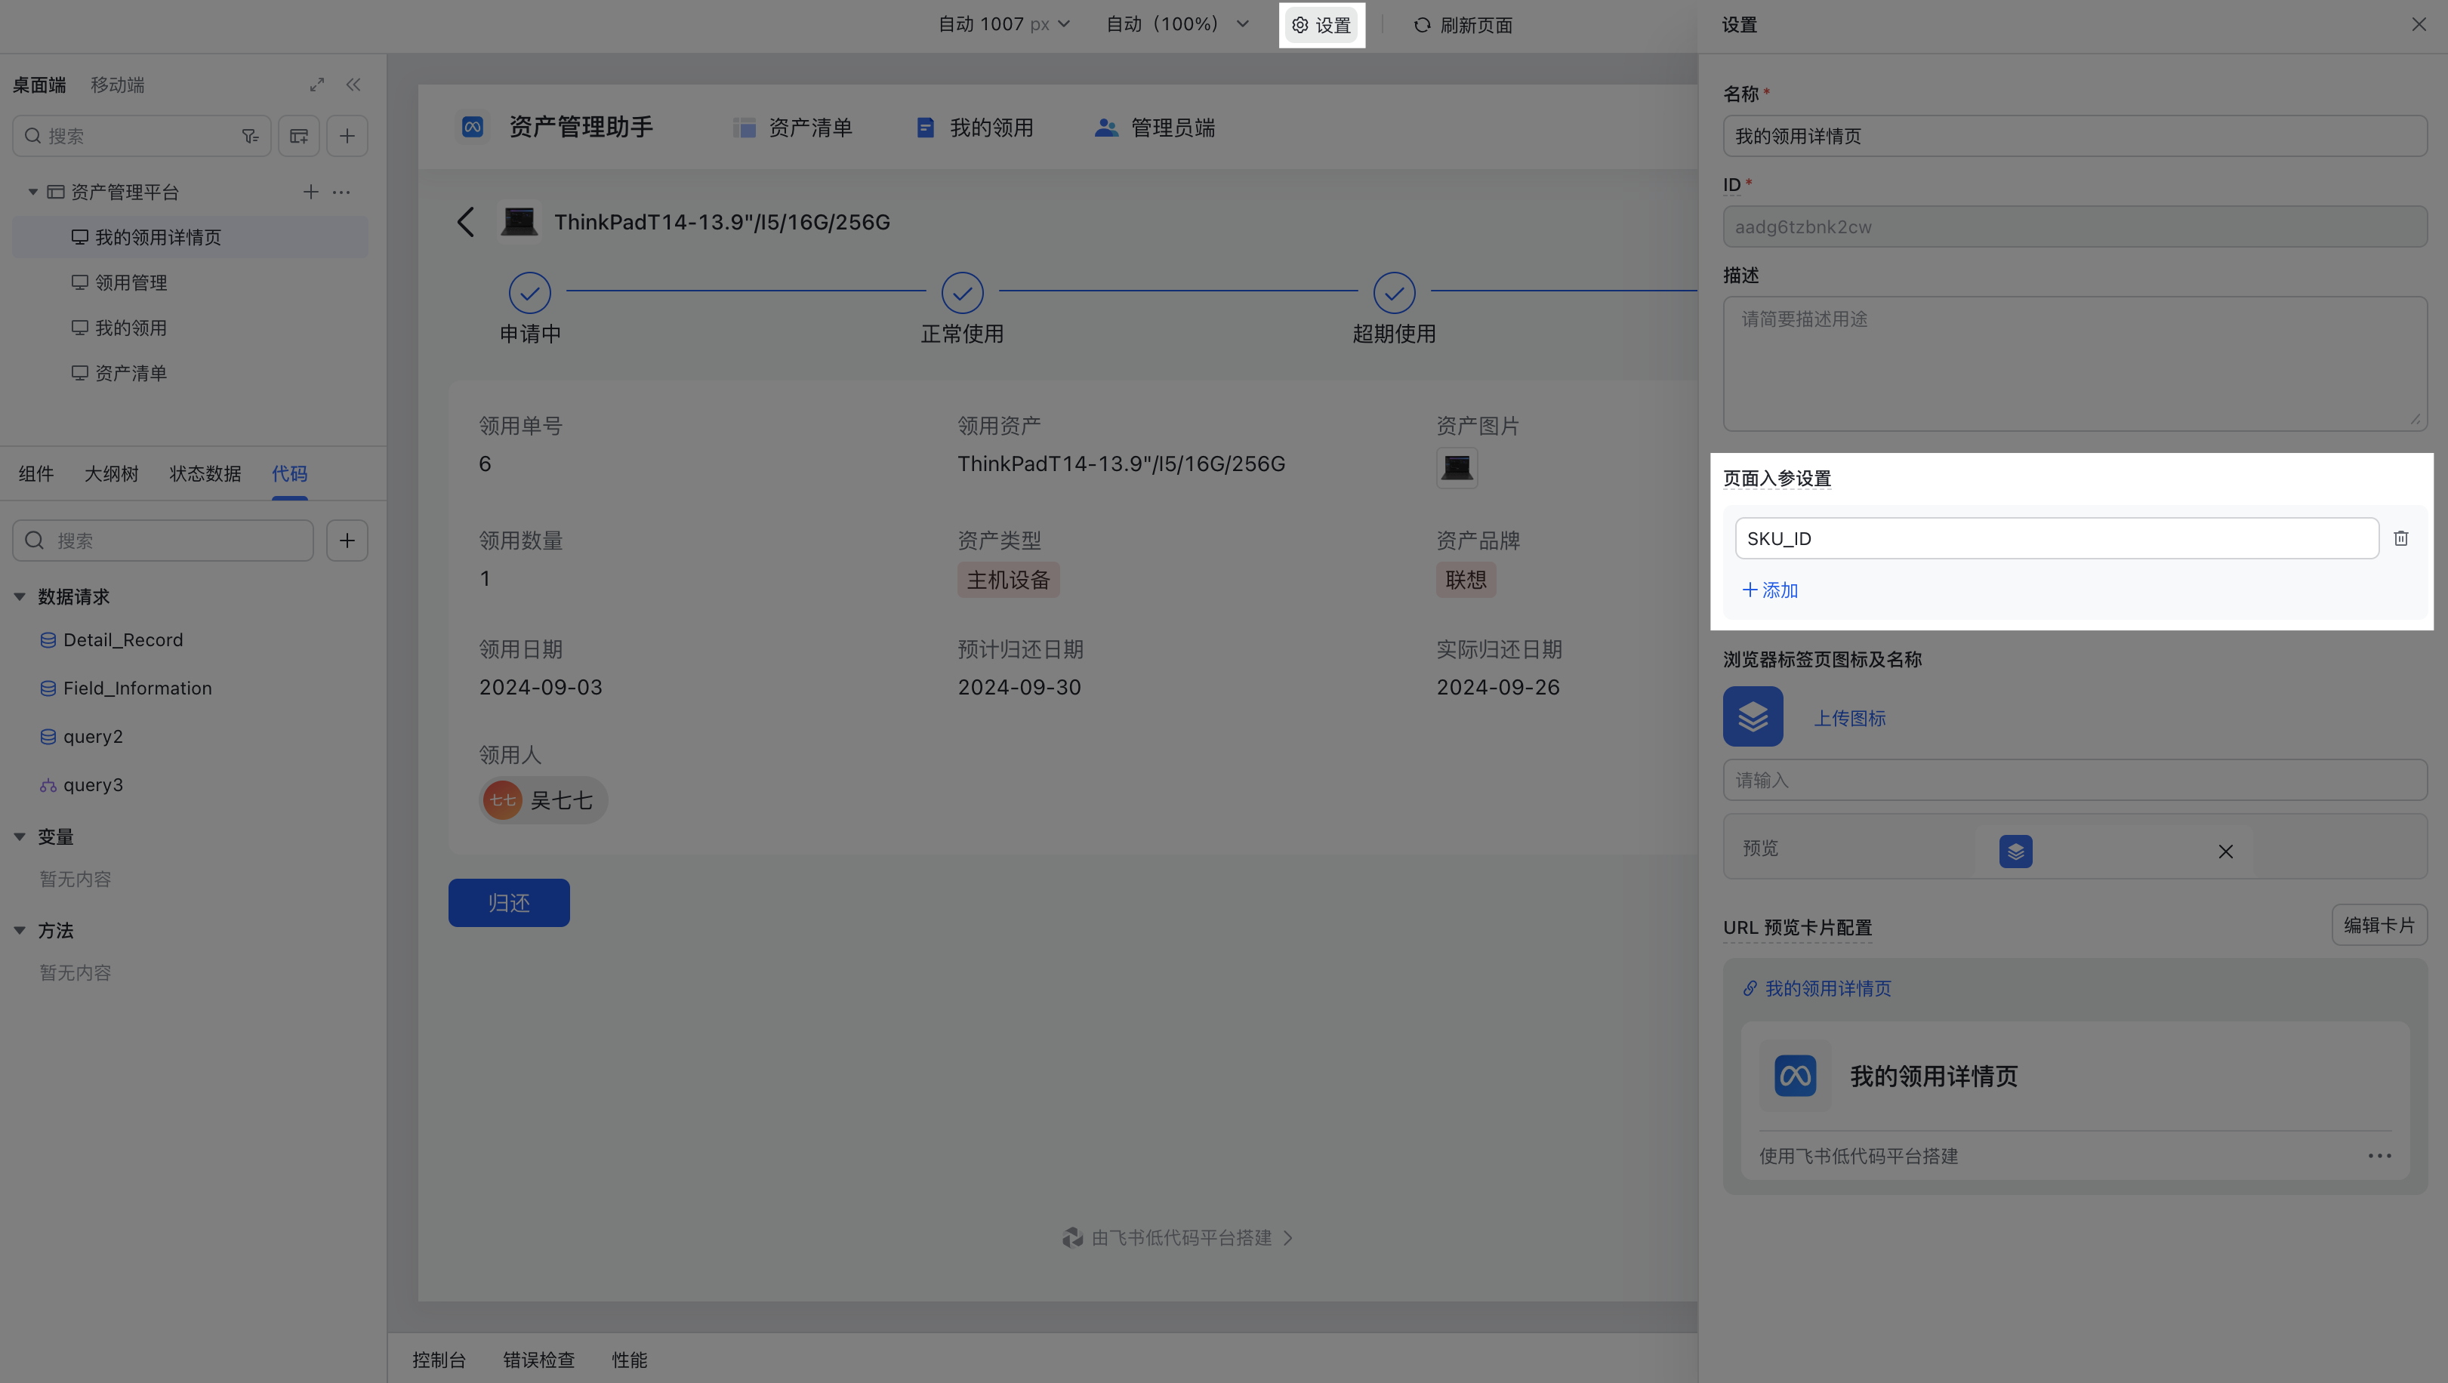Click the 添加 parameter link

tap(1769, 590)
